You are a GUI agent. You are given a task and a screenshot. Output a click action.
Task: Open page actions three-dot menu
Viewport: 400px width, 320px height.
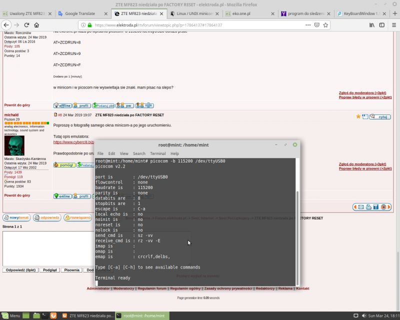pos(308,25)
